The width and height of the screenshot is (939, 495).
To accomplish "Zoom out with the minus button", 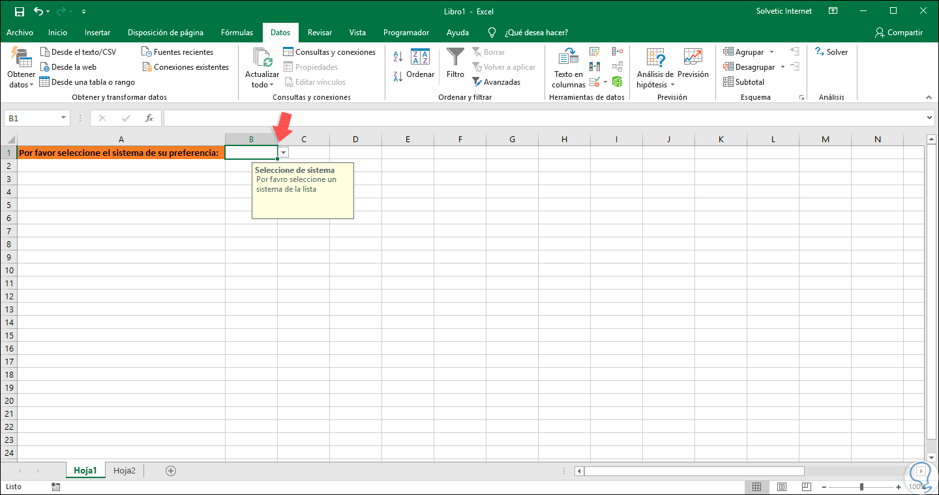I will click(826, 487).
